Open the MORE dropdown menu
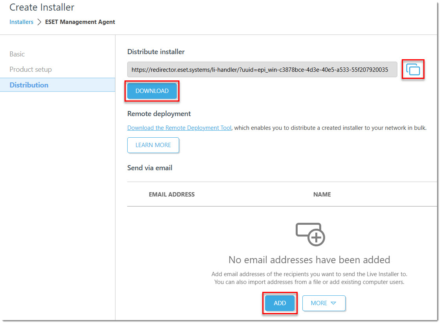The height and width of the screenshot is (324, 441). coord(324,303)
